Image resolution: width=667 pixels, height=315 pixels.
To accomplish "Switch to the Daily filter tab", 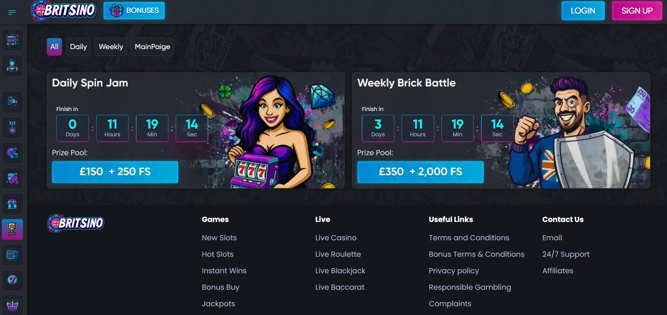I will pos(78,47).
